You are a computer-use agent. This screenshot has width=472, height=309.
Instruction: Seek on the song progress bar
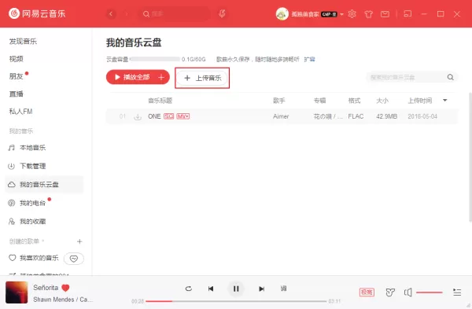pyautogui.click(x=236, y=301)
